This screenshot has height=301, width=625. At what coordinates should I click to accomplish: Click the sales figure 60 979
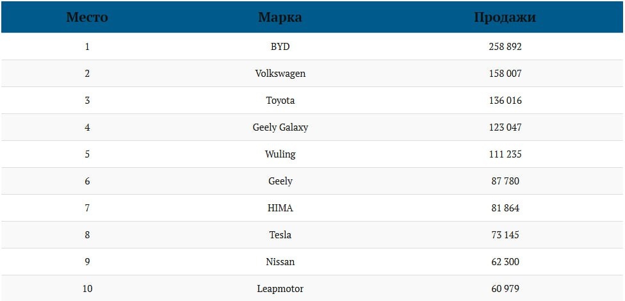tap(505, 289)
